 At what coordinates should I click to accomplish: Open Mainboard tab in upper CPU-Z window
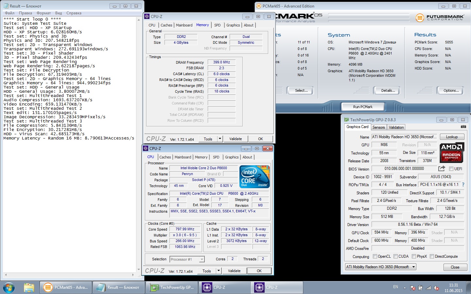coord(184,25)
